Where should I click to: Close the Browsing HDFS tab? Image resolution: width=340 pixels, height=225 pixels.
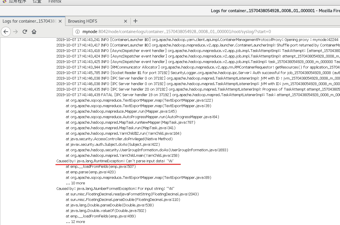tap(125, 21)
